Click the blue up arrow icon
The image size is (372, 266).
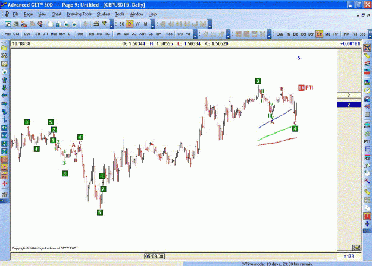(x=4, y=80)
